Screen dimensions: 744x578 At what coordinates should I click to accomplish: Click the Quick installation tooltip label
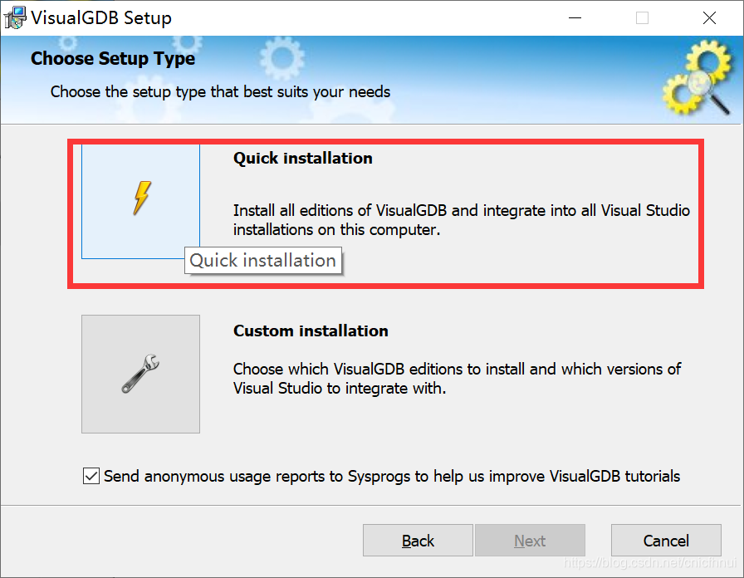pos(263,260)
